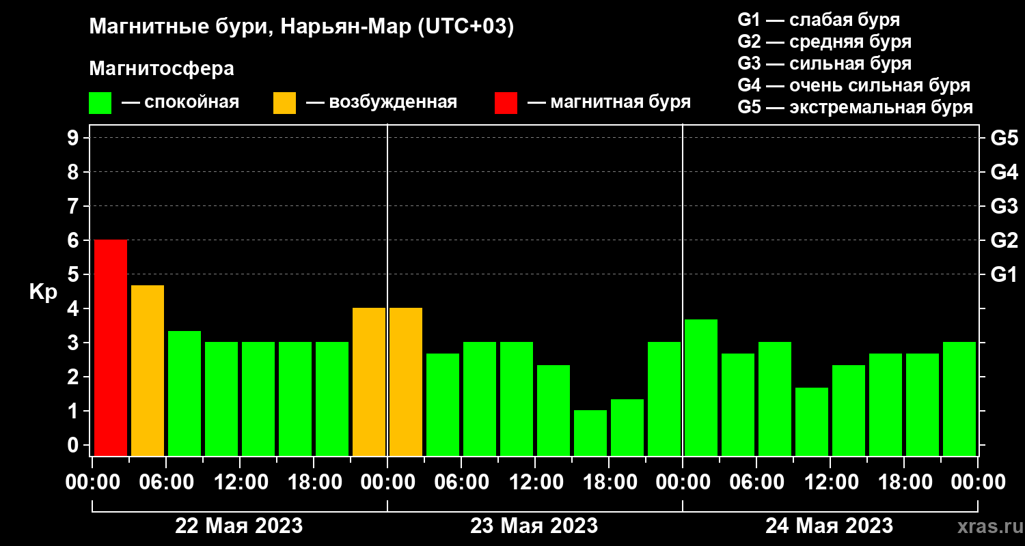
Task: Click the 'G1' right axis label
Action: coord(1004,274)
